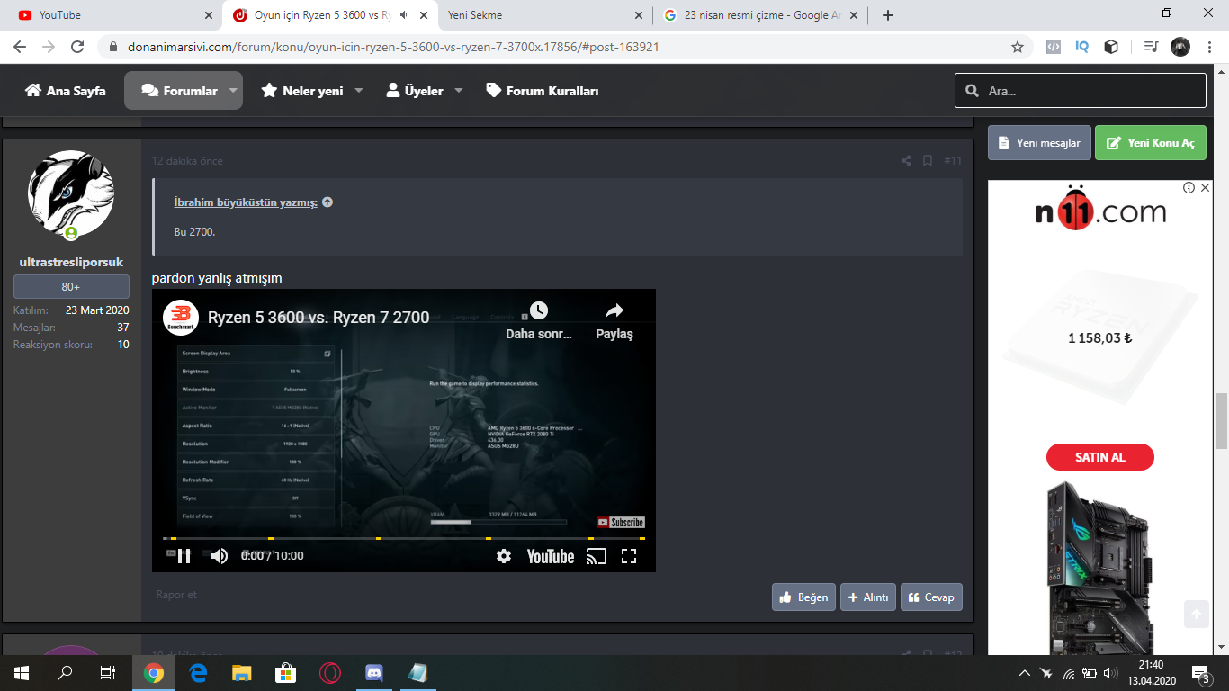Image resolution: width=1229 pixels, height=691 pixels.
Task: Focus the forum Ara search field
Action: [x=1081, y=91]
